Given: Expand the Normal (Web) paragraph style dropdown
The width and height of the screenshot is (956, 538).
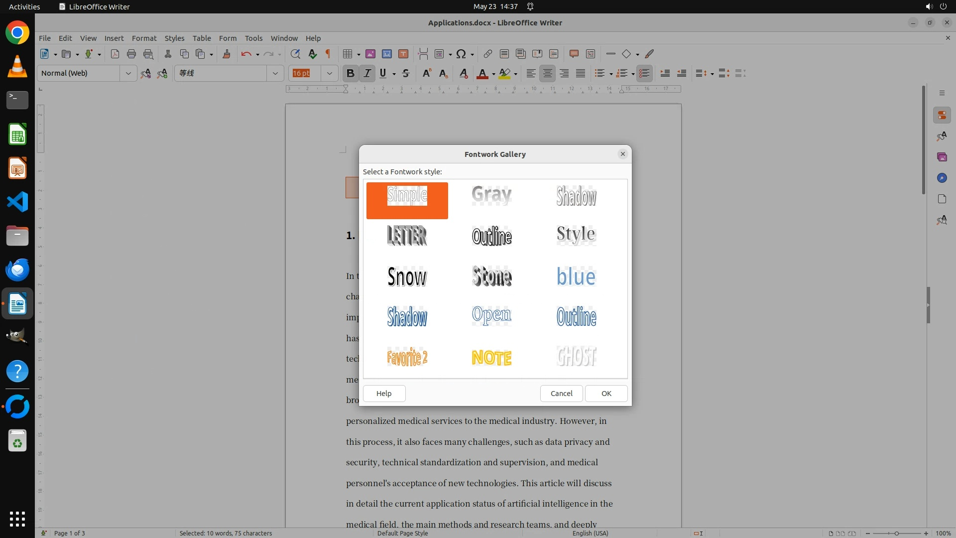Looking at the screenshot, I should [128, 73].
